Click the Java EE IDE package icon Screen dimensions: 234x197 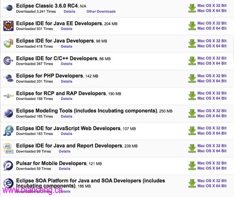[x=8, y=26]
